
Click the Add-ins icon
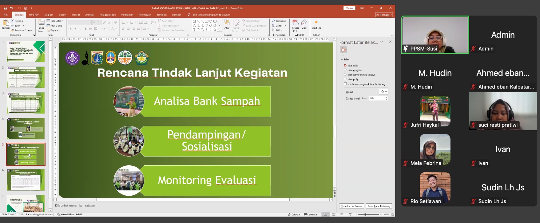[x=316, y=23]
